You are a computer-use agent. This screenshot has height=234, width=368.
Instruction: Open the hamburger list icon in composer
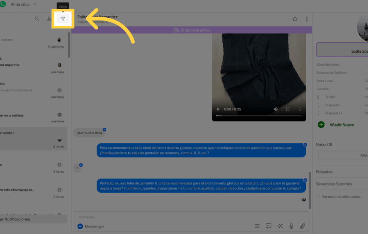click(x=257, y=226)
